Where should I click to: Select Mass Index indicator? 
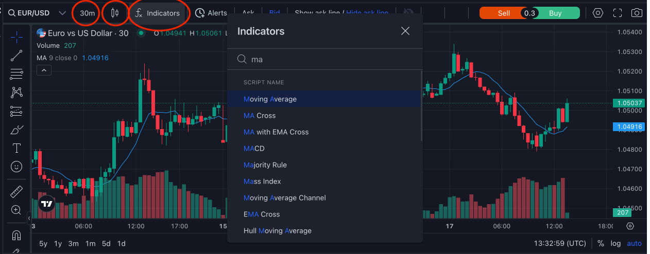click(x=324, y=181)
